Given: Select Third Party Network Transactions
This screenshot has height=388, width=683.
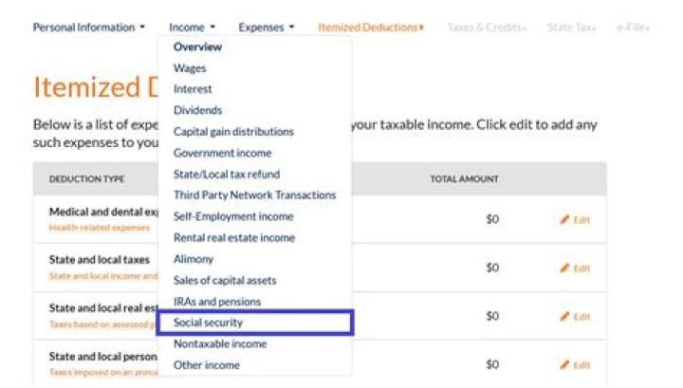Looking at the screenshot, I should tap(254, 195).
